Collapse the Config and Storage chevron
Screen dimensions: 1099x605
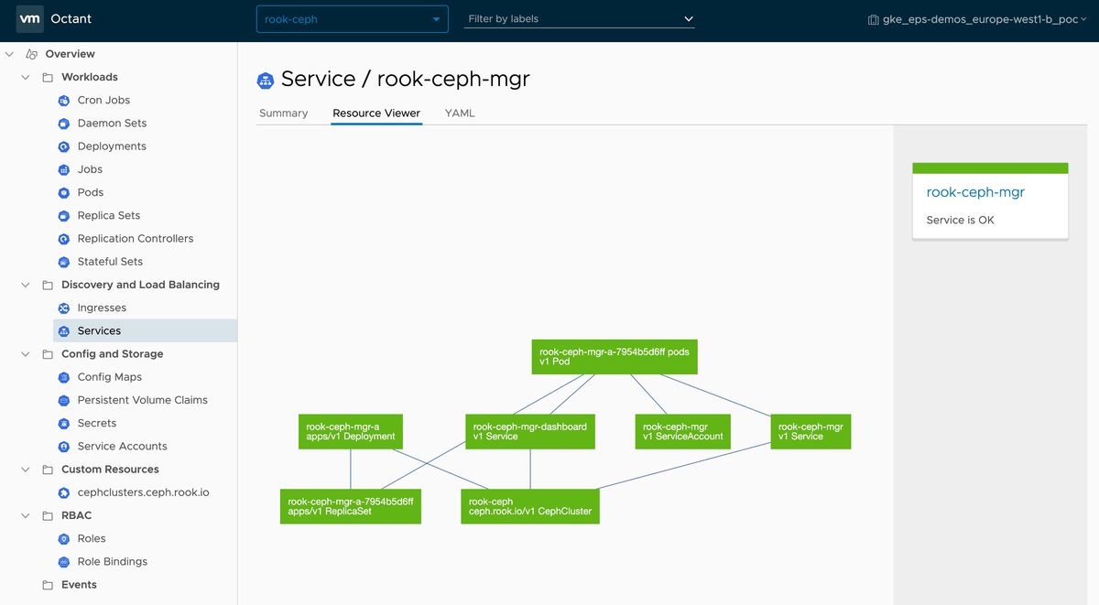(26, 354)
